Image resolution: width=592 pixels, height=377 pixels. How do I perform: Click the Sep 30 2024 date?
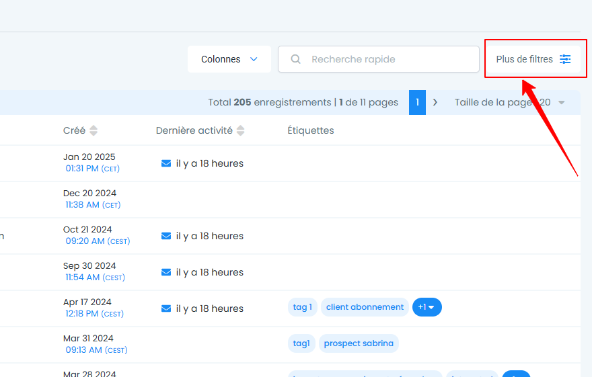[x=89, y=266]
